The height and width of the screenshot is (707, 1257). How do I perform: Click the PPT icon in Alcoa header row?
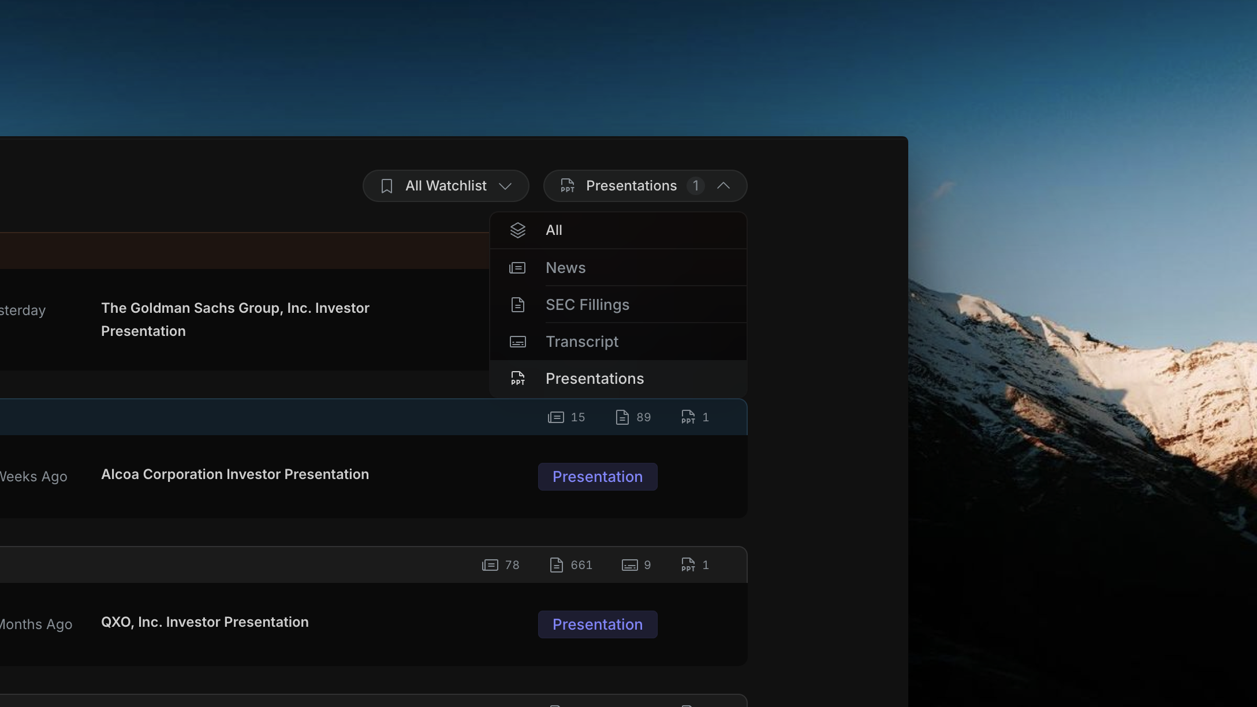[688, 417]
